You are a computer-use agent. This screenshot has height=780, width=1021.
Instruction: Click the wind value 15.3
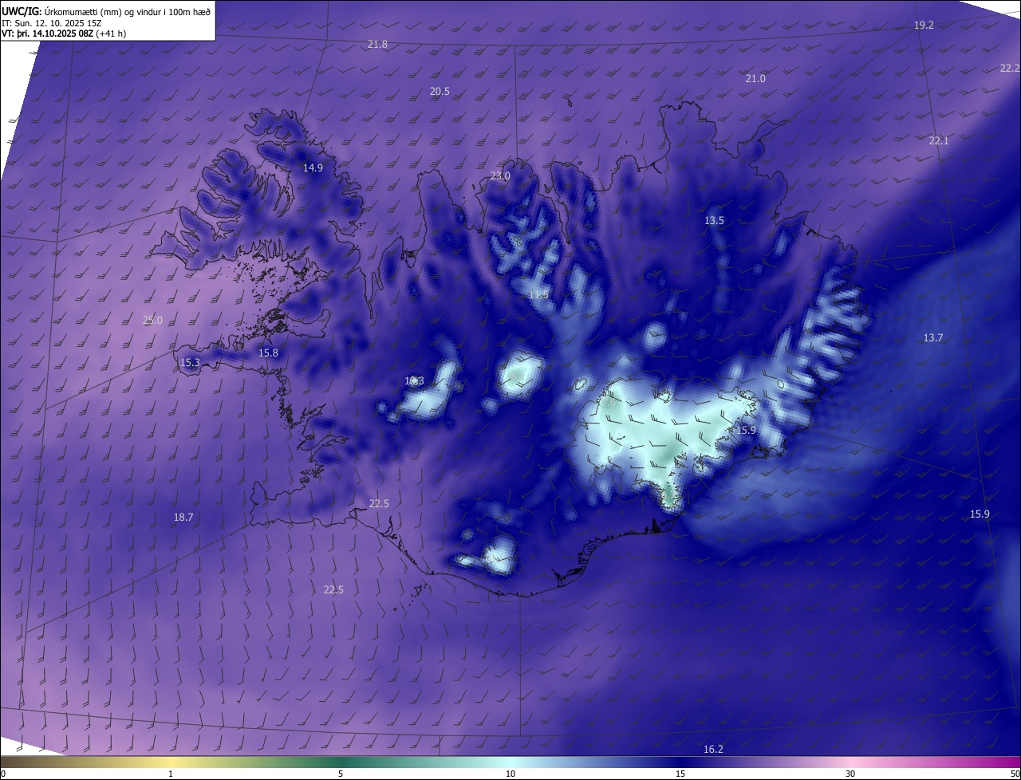click(190, 363)
